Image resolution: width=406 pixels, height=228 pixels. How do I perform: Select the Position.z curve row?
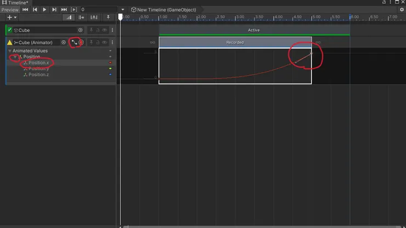(x=61, y=75)
